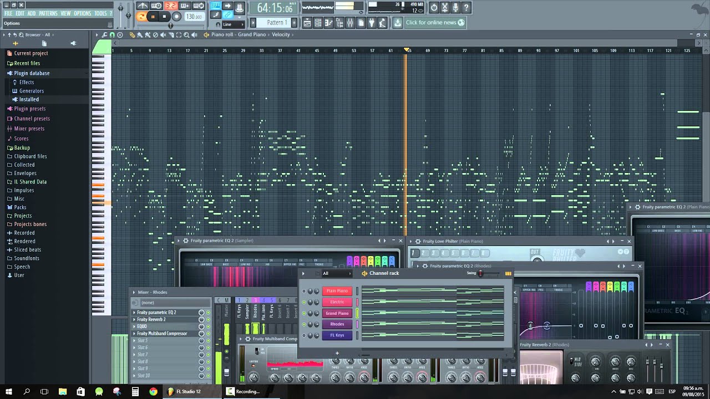This screenshot has height=399, width=710.
Task: Disable Fruity Multiband Compressor mixer slot
Action: 208,334
